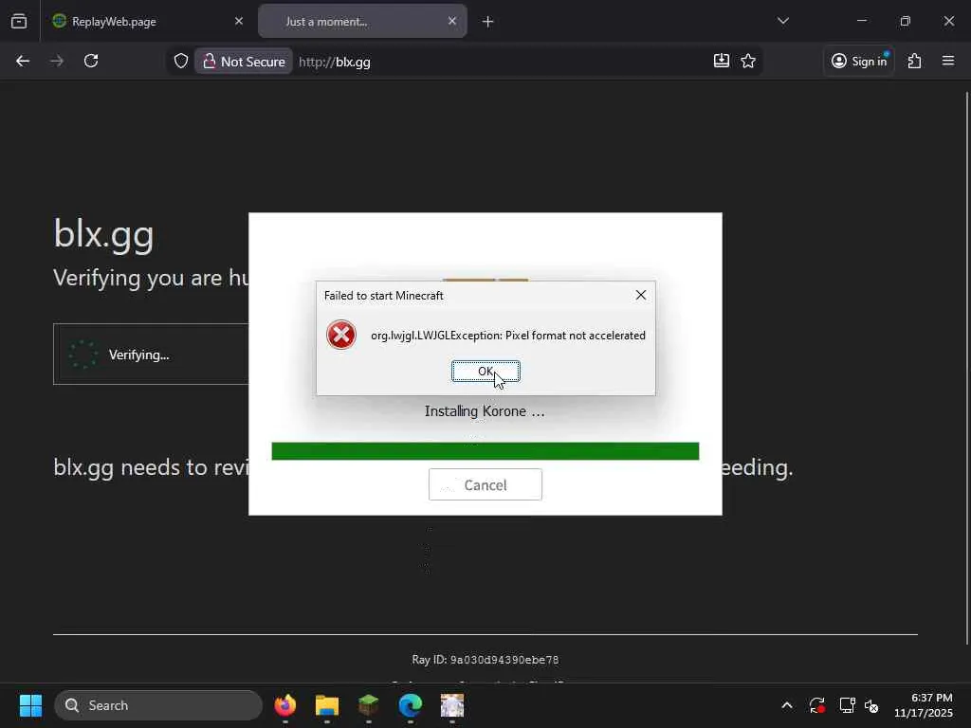971x728 pixels.
Task: Click the taskbar Search box
Action: coord(158,705)
